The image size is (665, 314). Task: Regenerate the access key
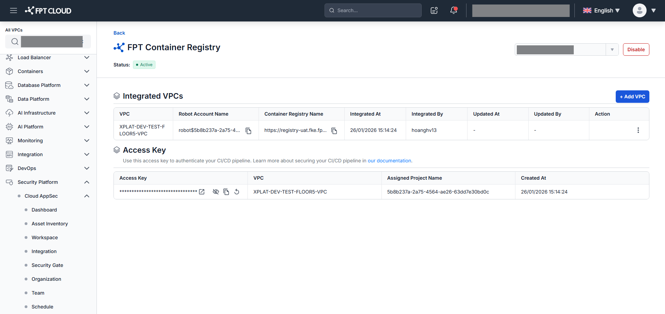(237, 192)
